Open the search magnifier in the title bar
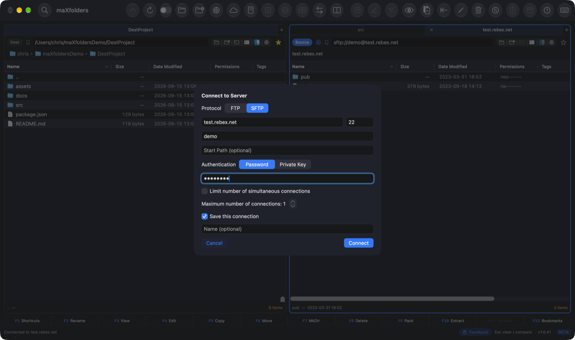This screenshot has height=340, width=575. [x=45, y=10]
